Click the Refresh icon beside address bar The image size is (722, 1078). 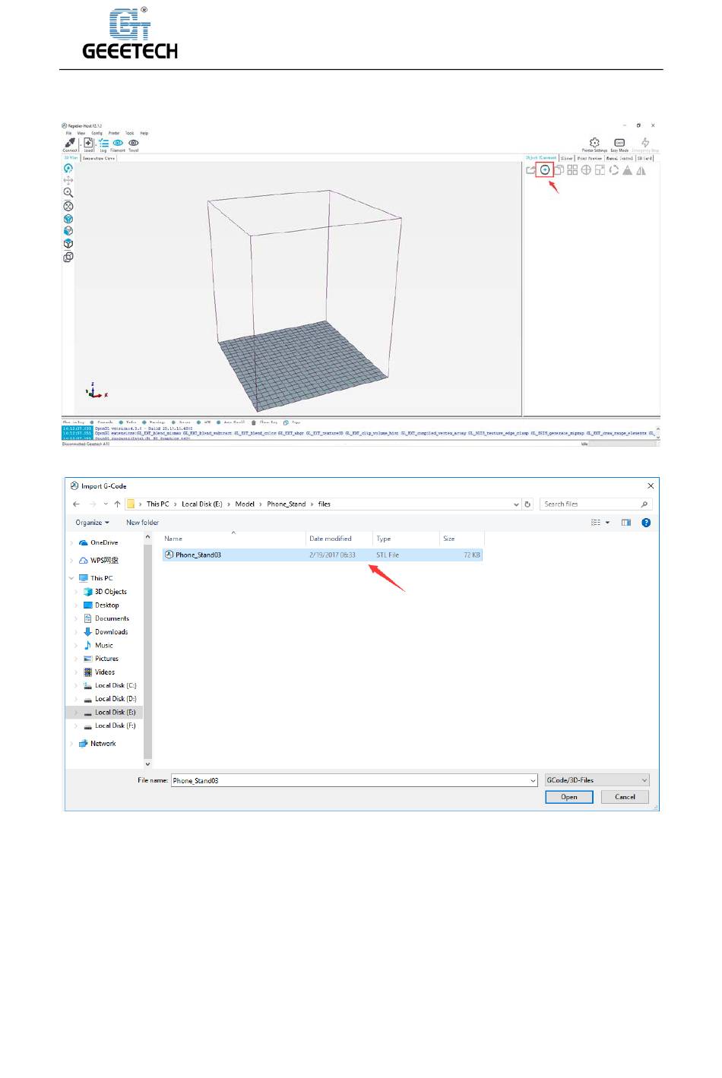[527, 504]
